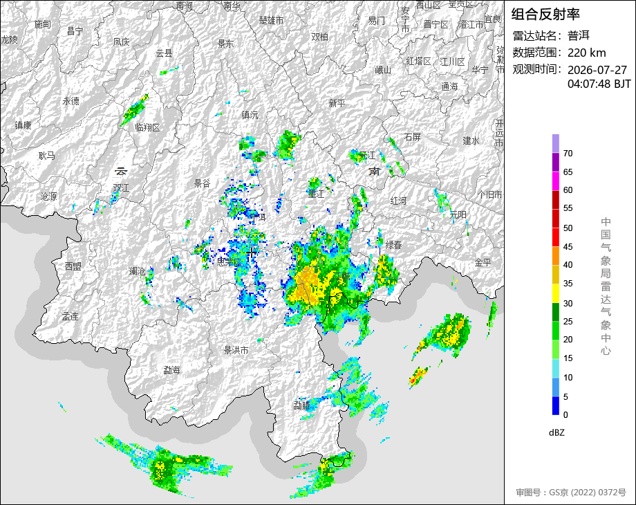This screenshot has width=636, height=505.
Task: Click the 勐腊 map label
Action: click(x=302, y=405)
